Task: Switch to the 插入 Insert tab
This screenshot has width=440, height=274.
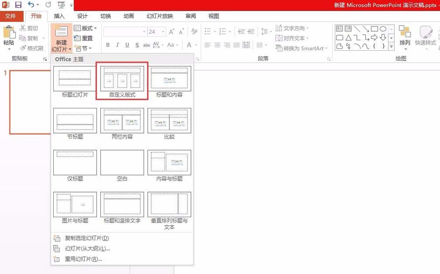Action: click(59, 16)
